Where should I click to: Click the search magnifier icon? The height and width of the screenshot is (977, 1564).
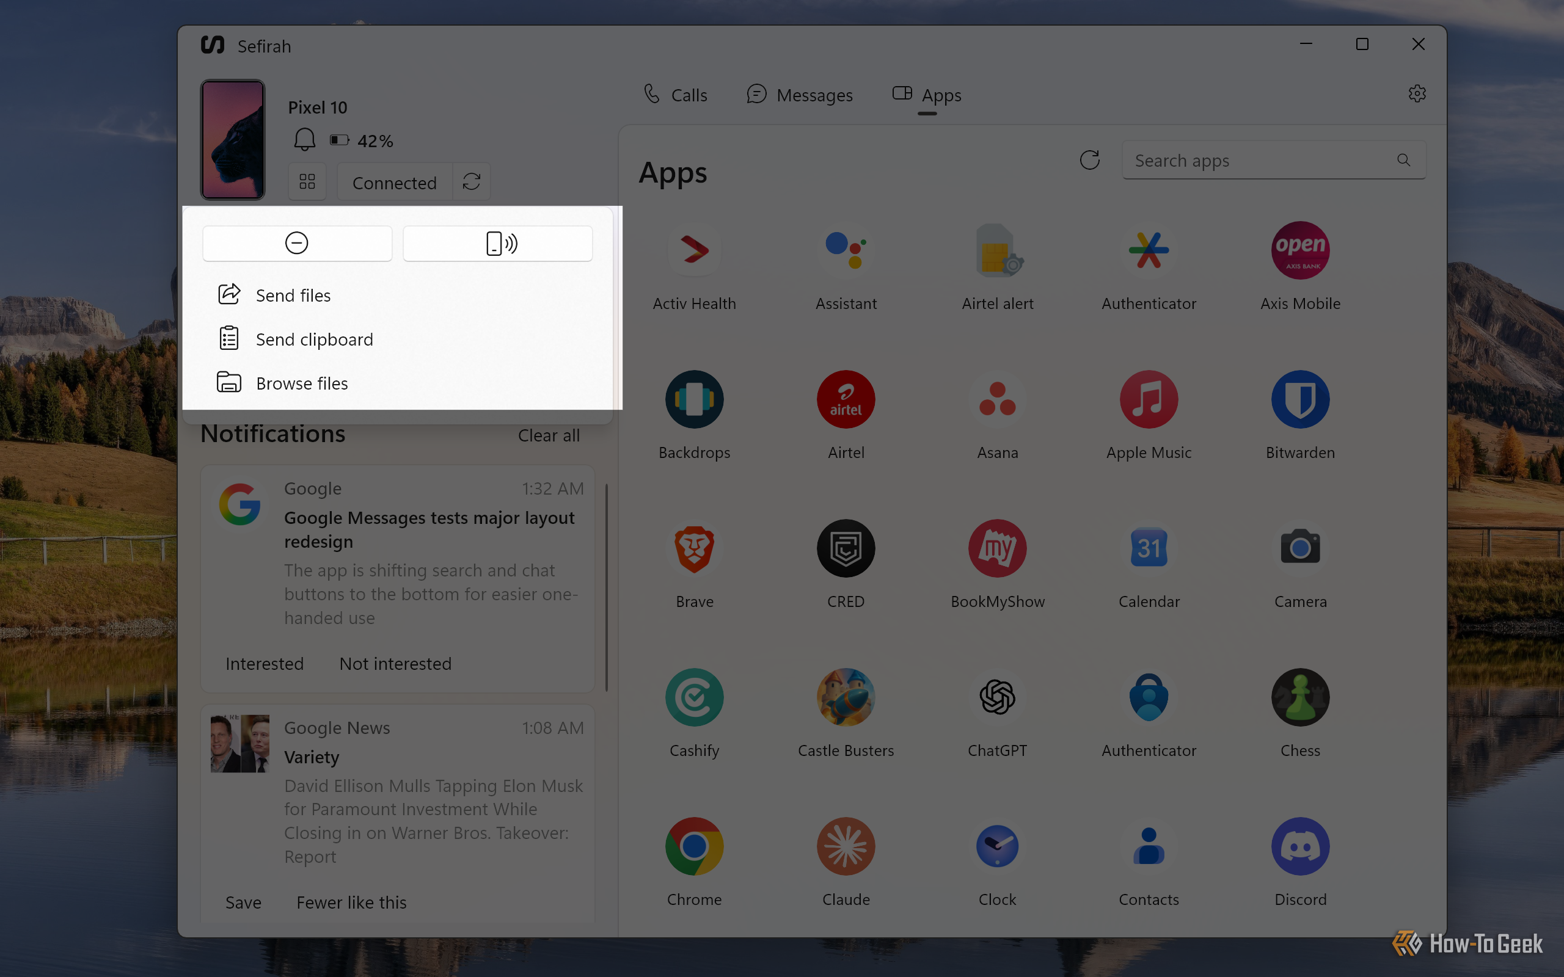coord(1403,160)
